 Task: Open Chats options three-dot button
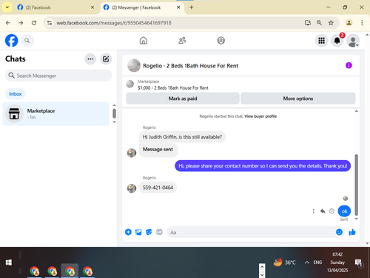tap(90, 59)
